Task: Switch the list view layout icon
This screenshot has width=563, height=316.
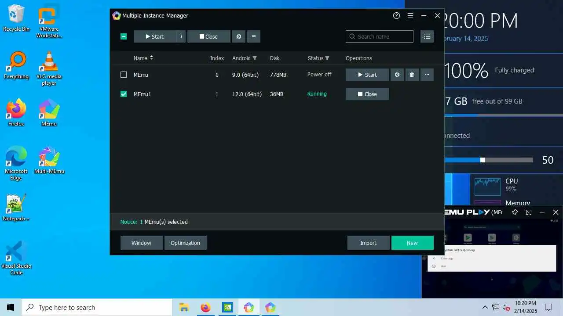Action: 427,36
